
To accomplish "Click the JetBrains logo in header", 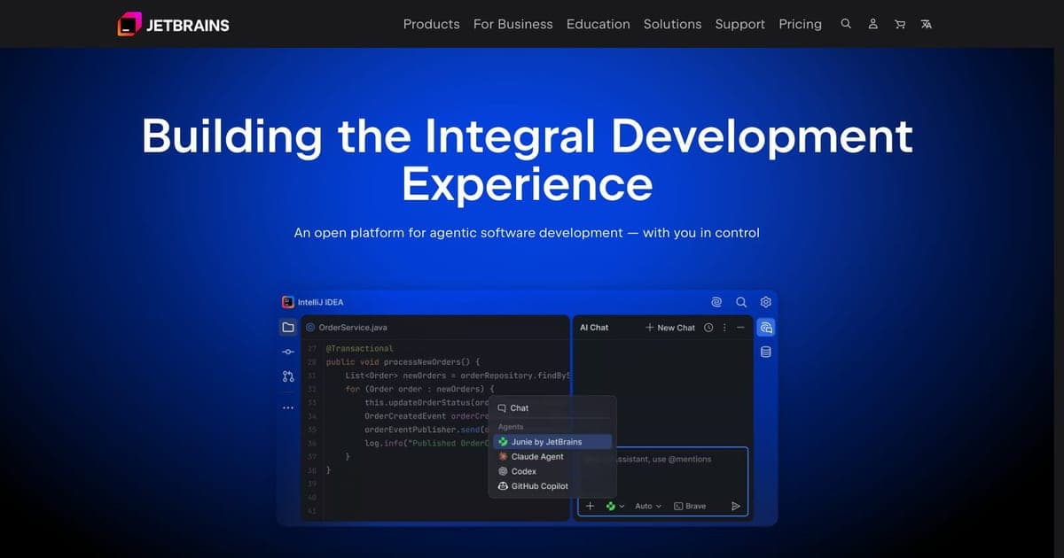I will tap(173, 24).
